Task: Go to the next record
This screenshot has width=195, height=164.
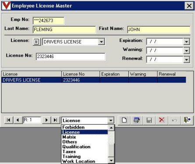Action: [46, 120]
